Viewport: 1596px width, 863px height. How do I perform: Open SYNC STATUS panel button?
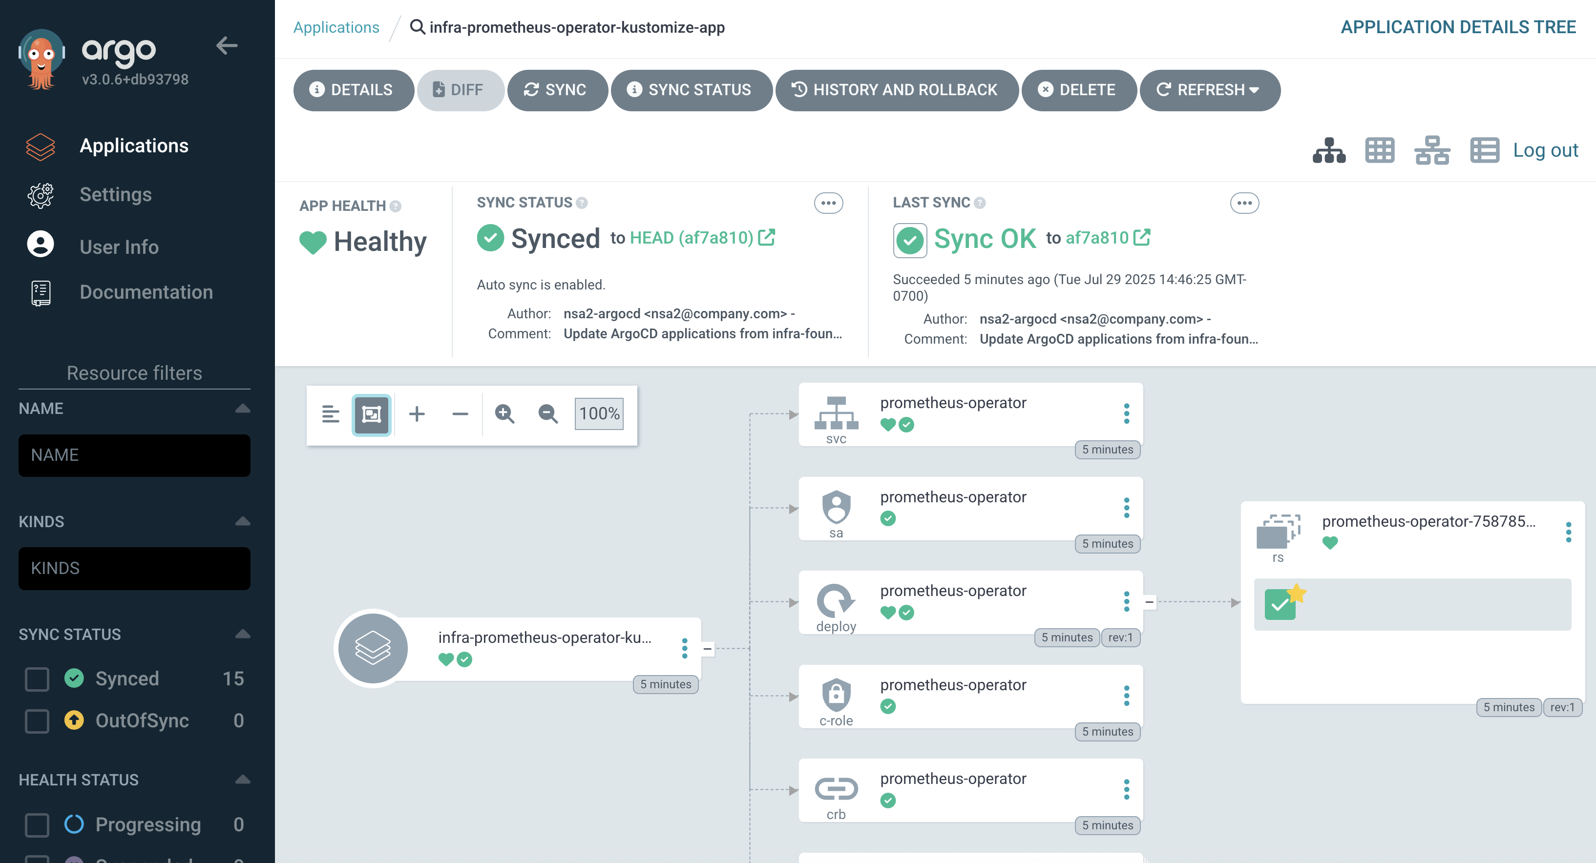click(x=691, y=90)
